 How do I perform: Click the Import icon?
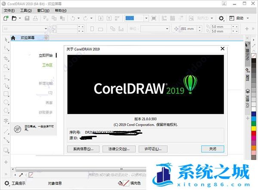101,18
